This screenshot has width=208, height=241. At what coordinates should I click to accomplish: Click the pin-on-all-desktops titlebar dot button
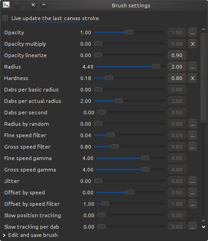[16, 5]
